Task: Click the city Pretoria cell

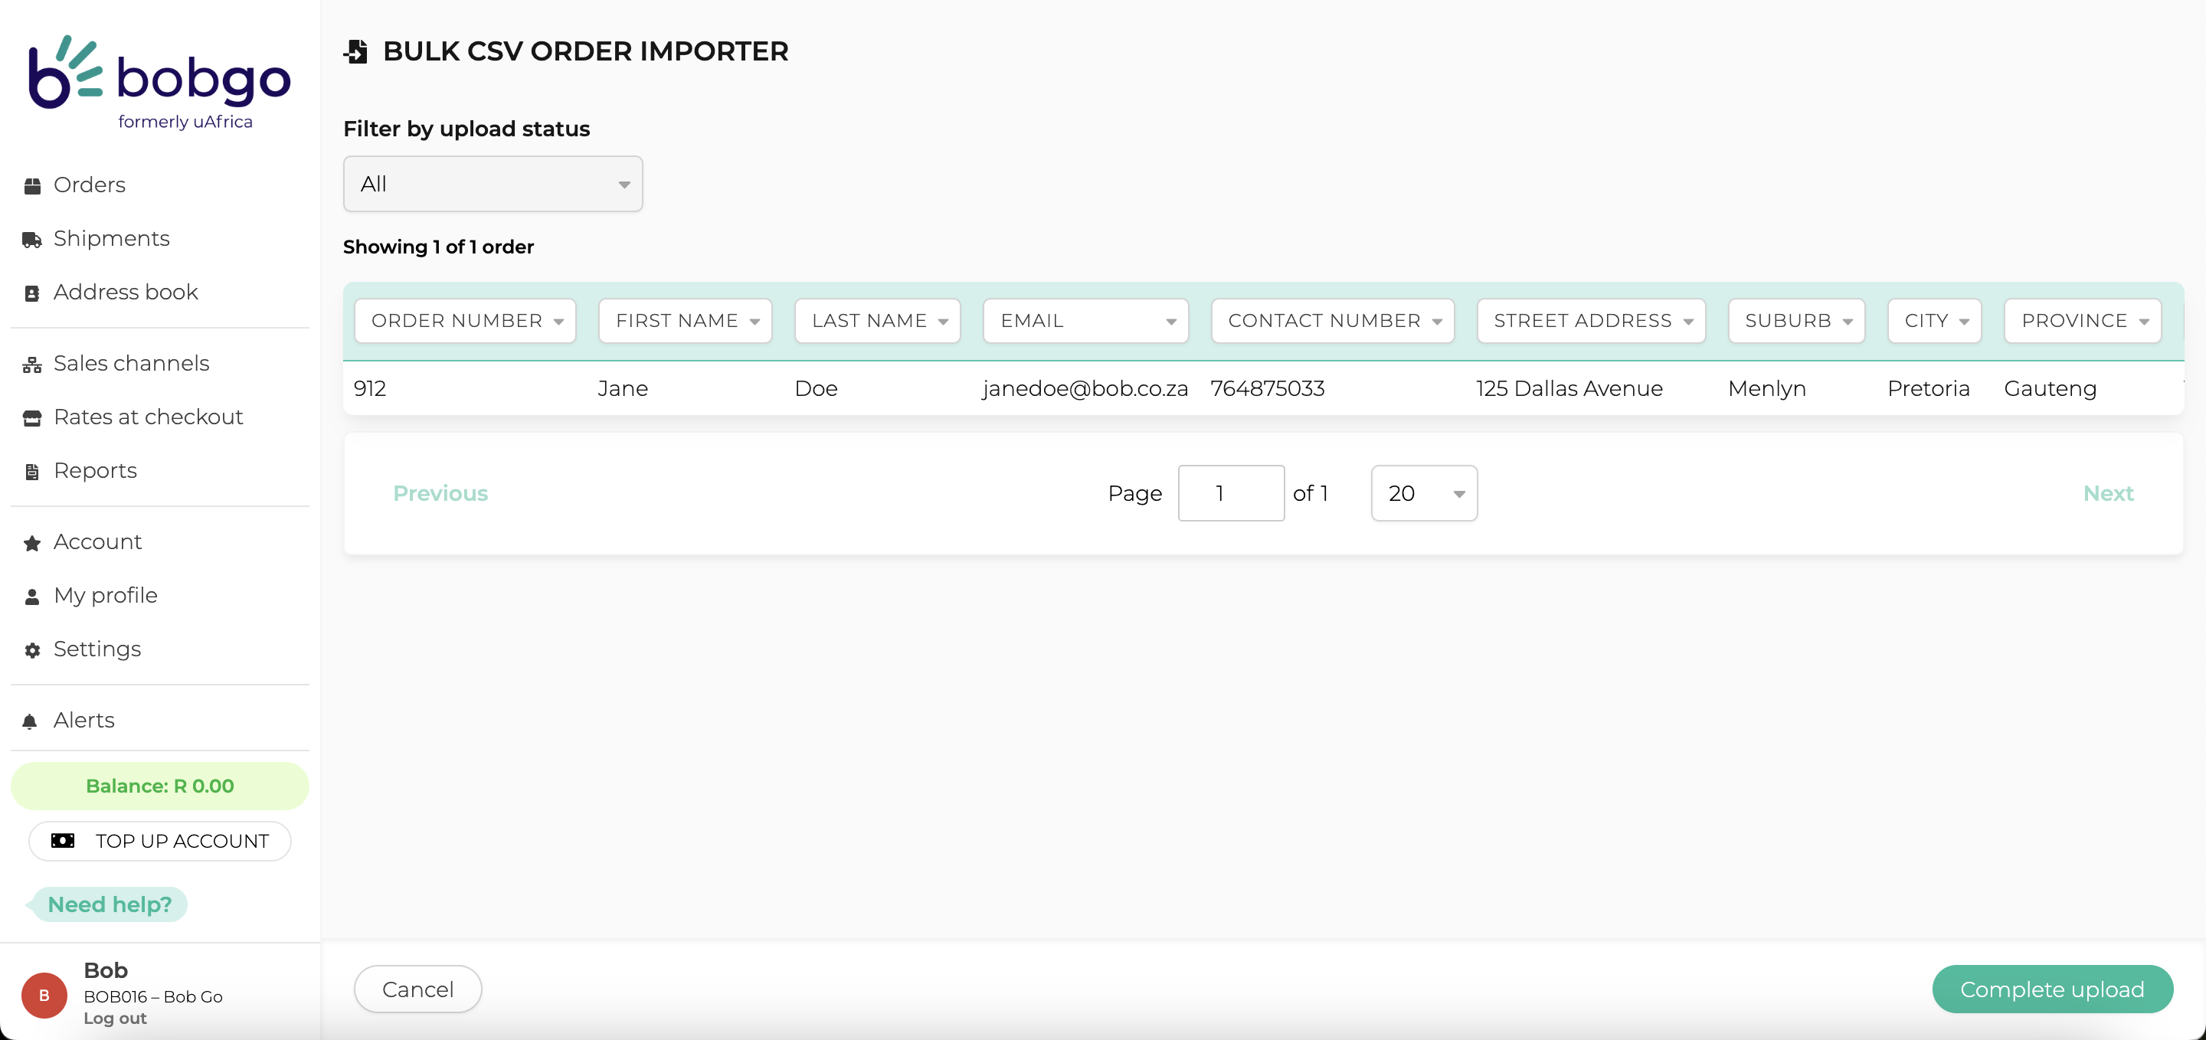Action: click(1929, 388)
